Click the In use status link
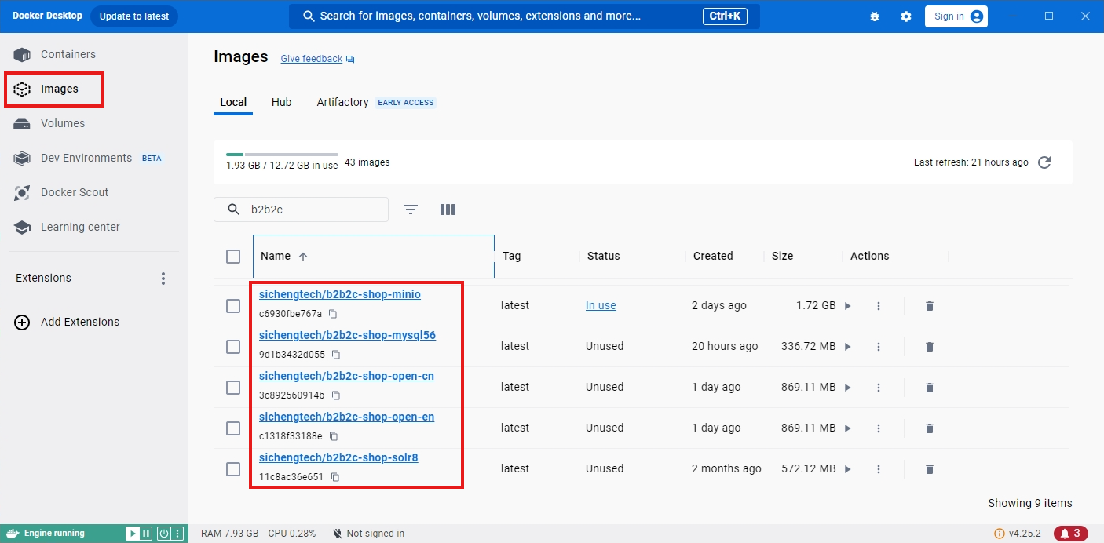 tap(601, 306)
